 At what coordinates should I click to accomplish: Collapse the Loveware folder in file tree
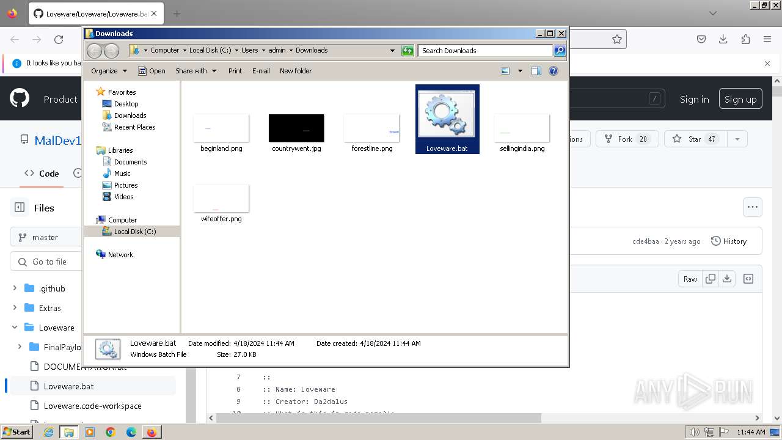coord(15,328)
